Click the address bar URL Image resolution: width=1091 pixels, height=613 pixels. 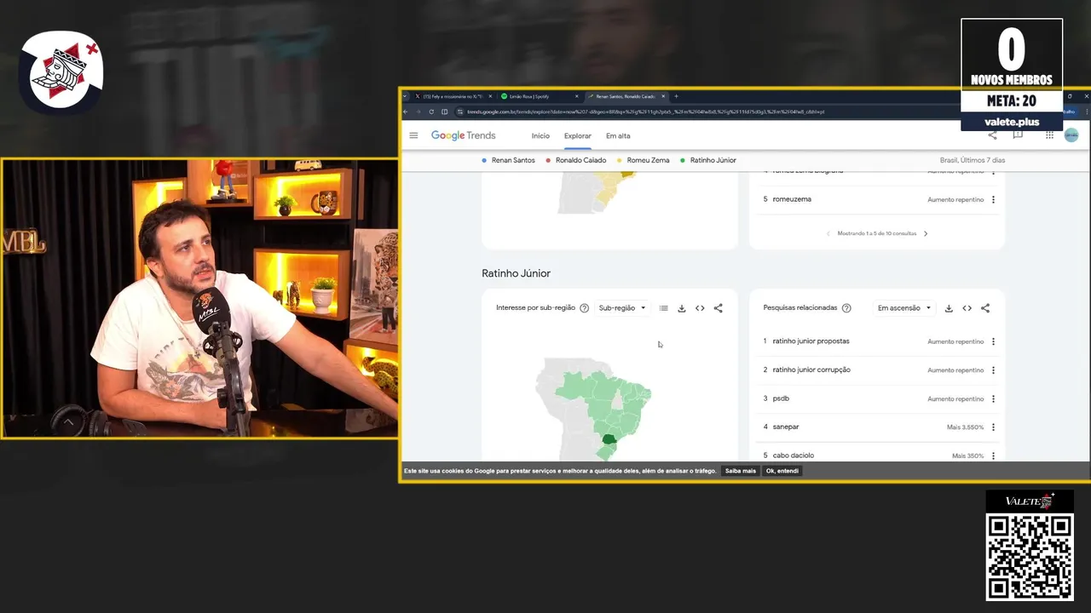pos(645,112)
